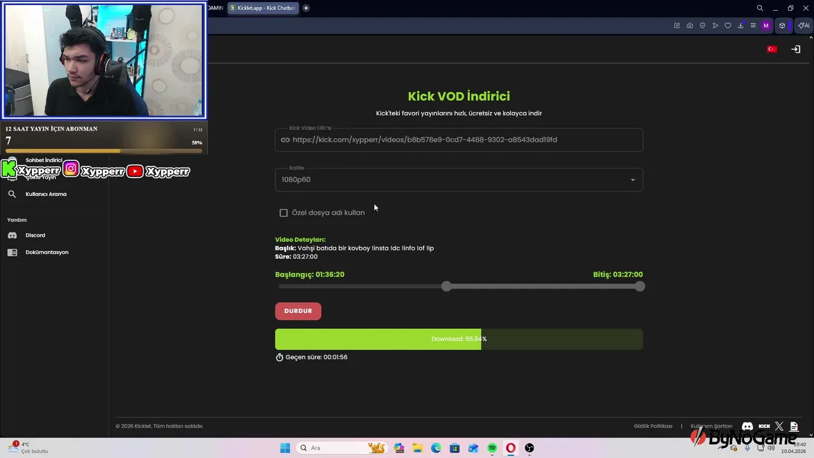Click the © 2026 Kicklet footer text

coord(160,426)
